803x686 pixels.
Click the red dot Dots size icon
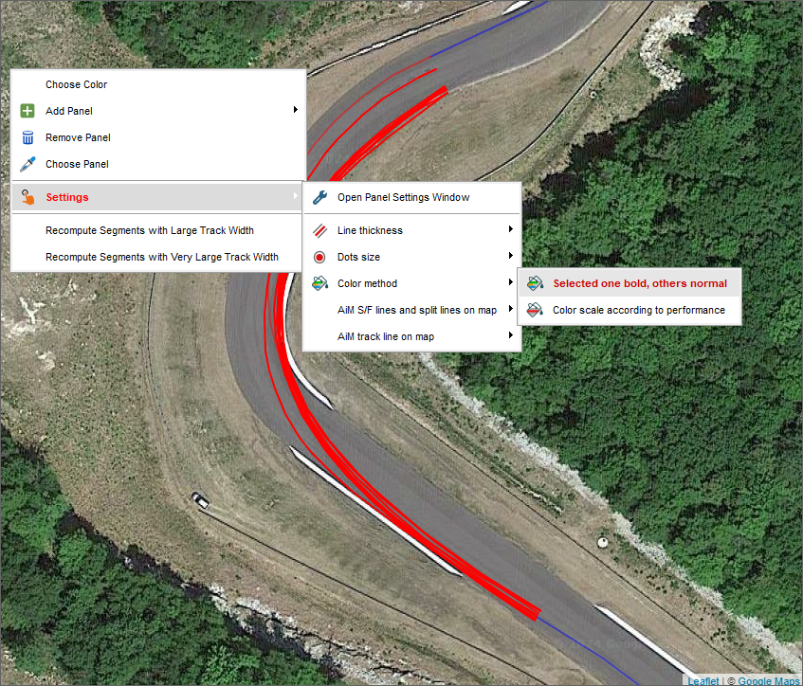319,257
